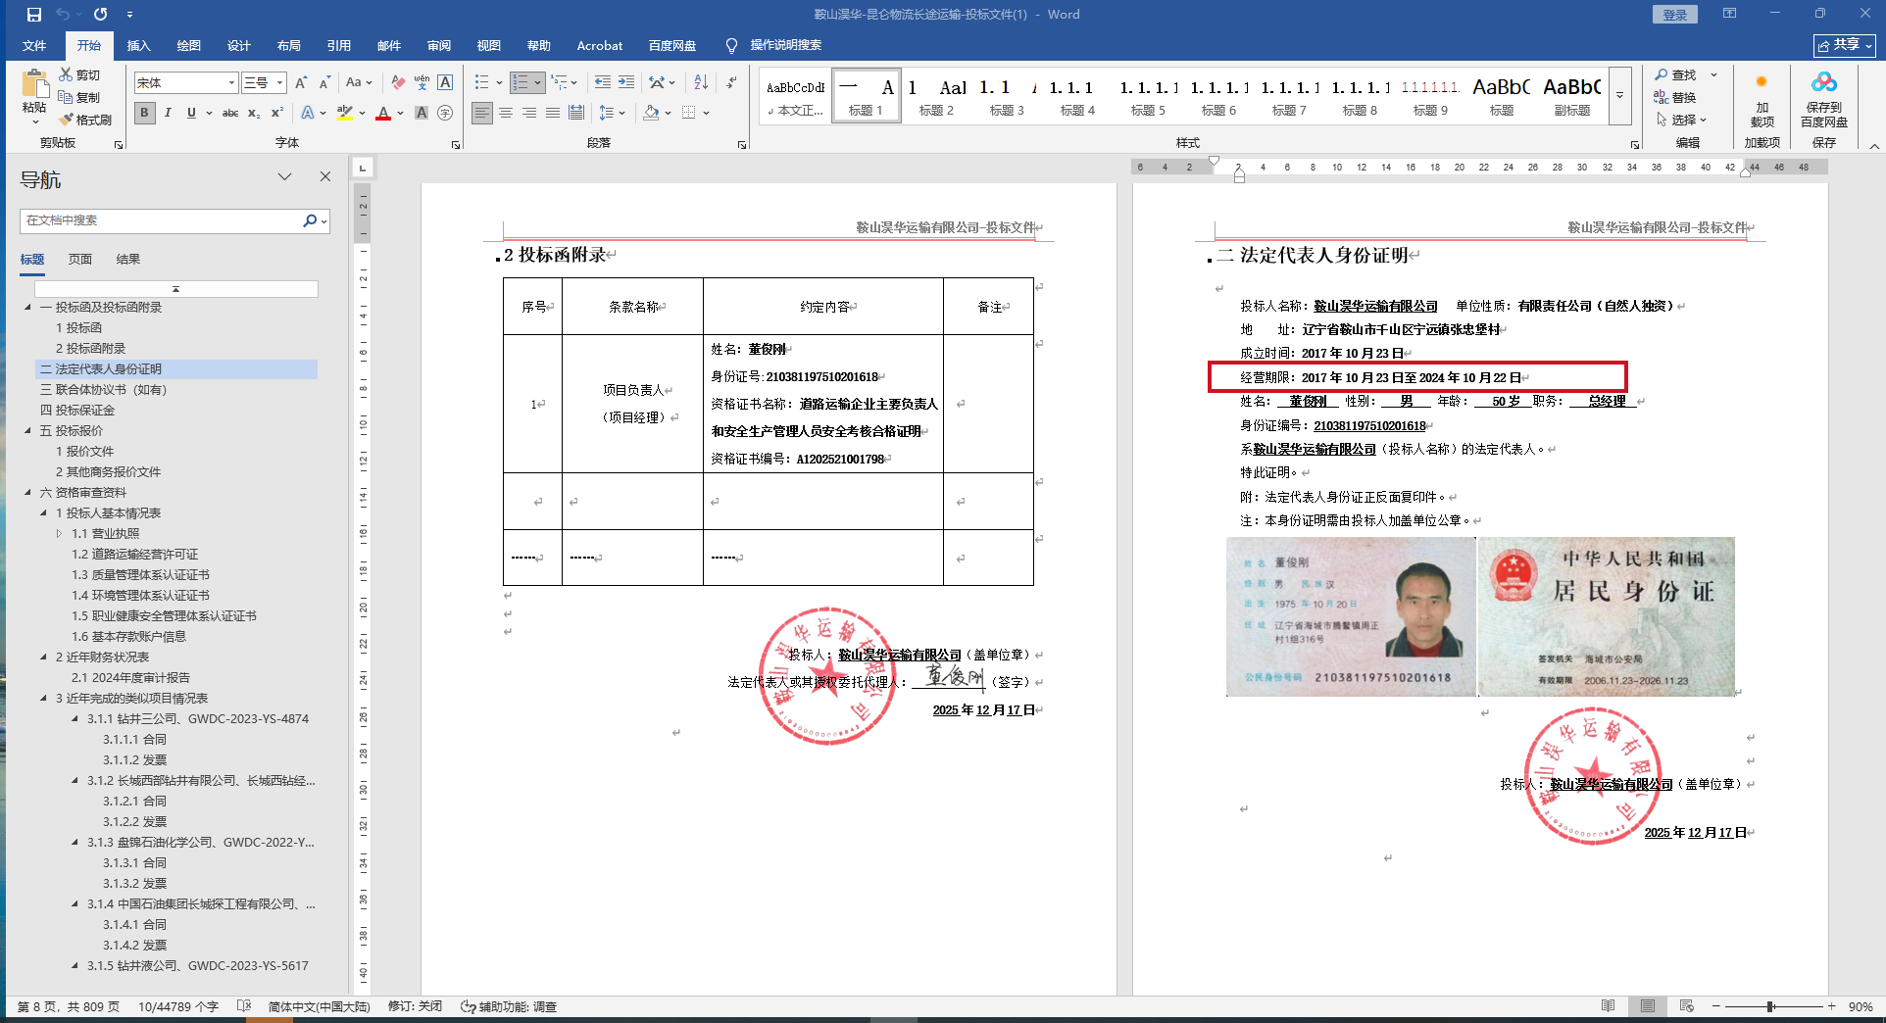The height and width of the screenshot is (1023, 1886).
Task: Click the 登录 sign-in button
Action: pos(1675,15)
